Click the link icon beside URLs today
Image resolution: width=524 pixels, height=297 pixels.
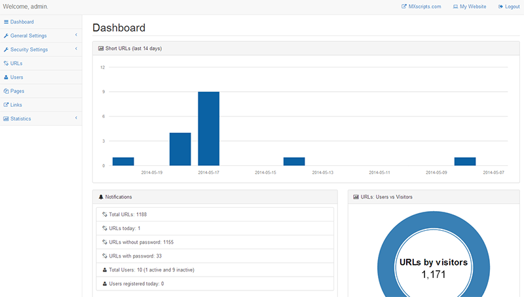tap(105, 228)
